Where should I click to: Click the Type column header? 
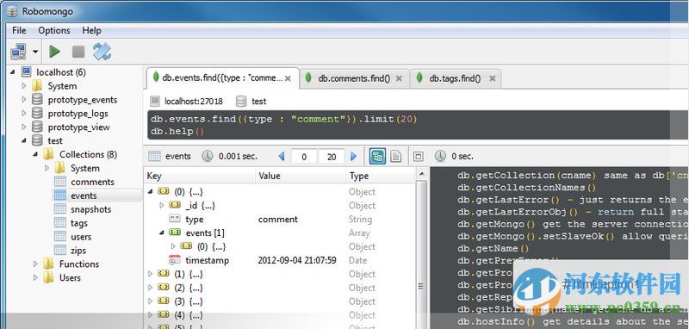pos(380,176)
